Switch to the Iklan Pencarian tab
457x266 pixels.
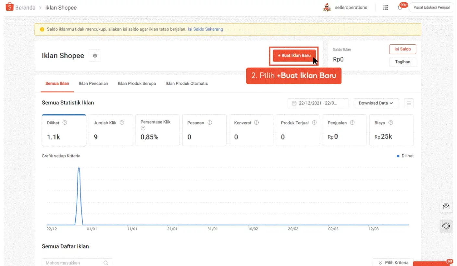(93, 83)
